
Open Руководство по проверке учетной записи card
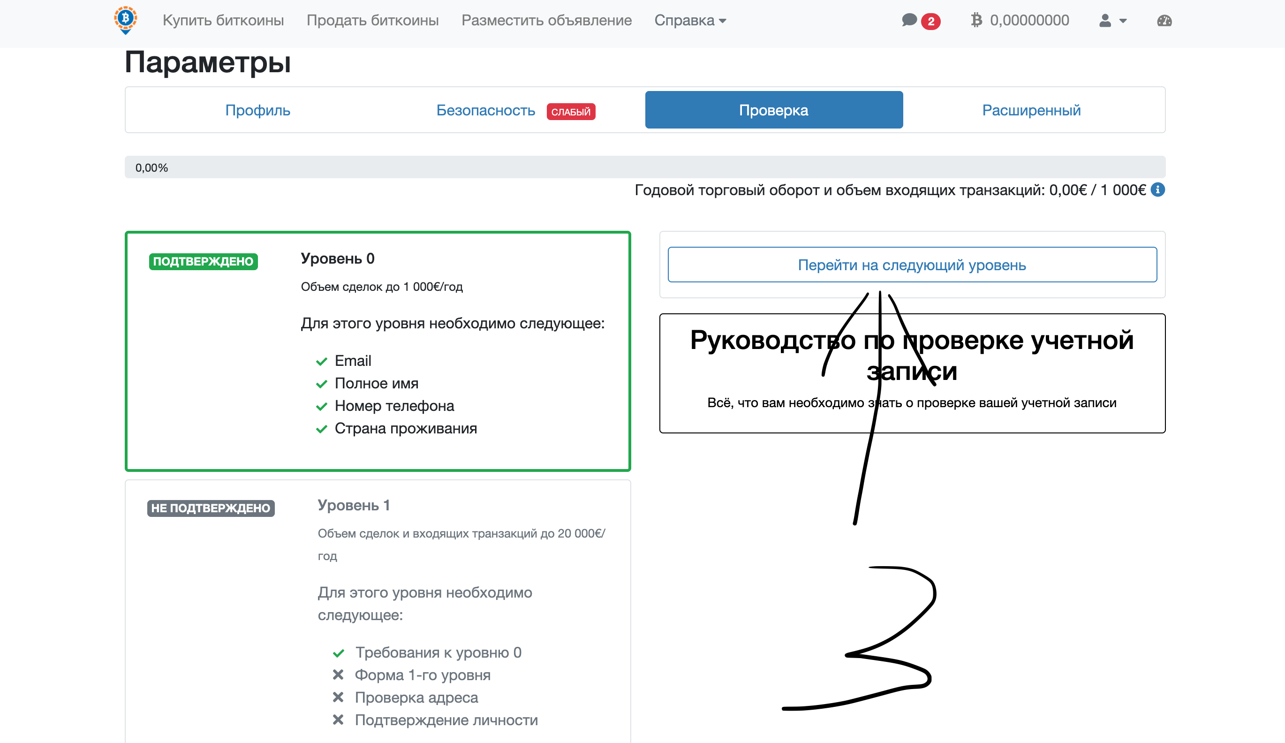[x=912, y=373]
